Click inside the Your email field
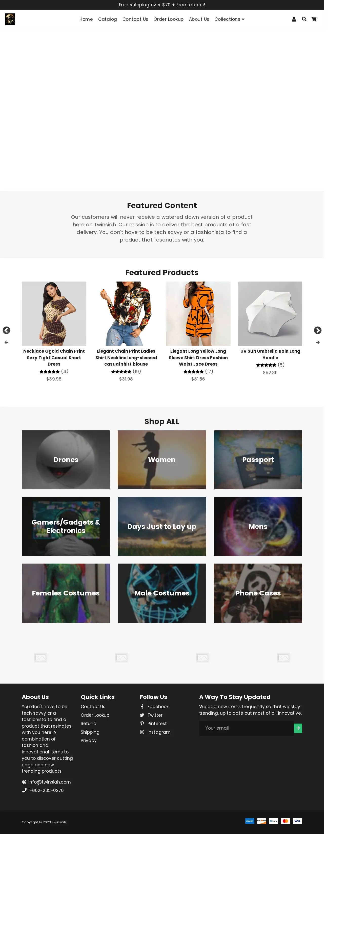The image size is (348, 938). (247, 728)
